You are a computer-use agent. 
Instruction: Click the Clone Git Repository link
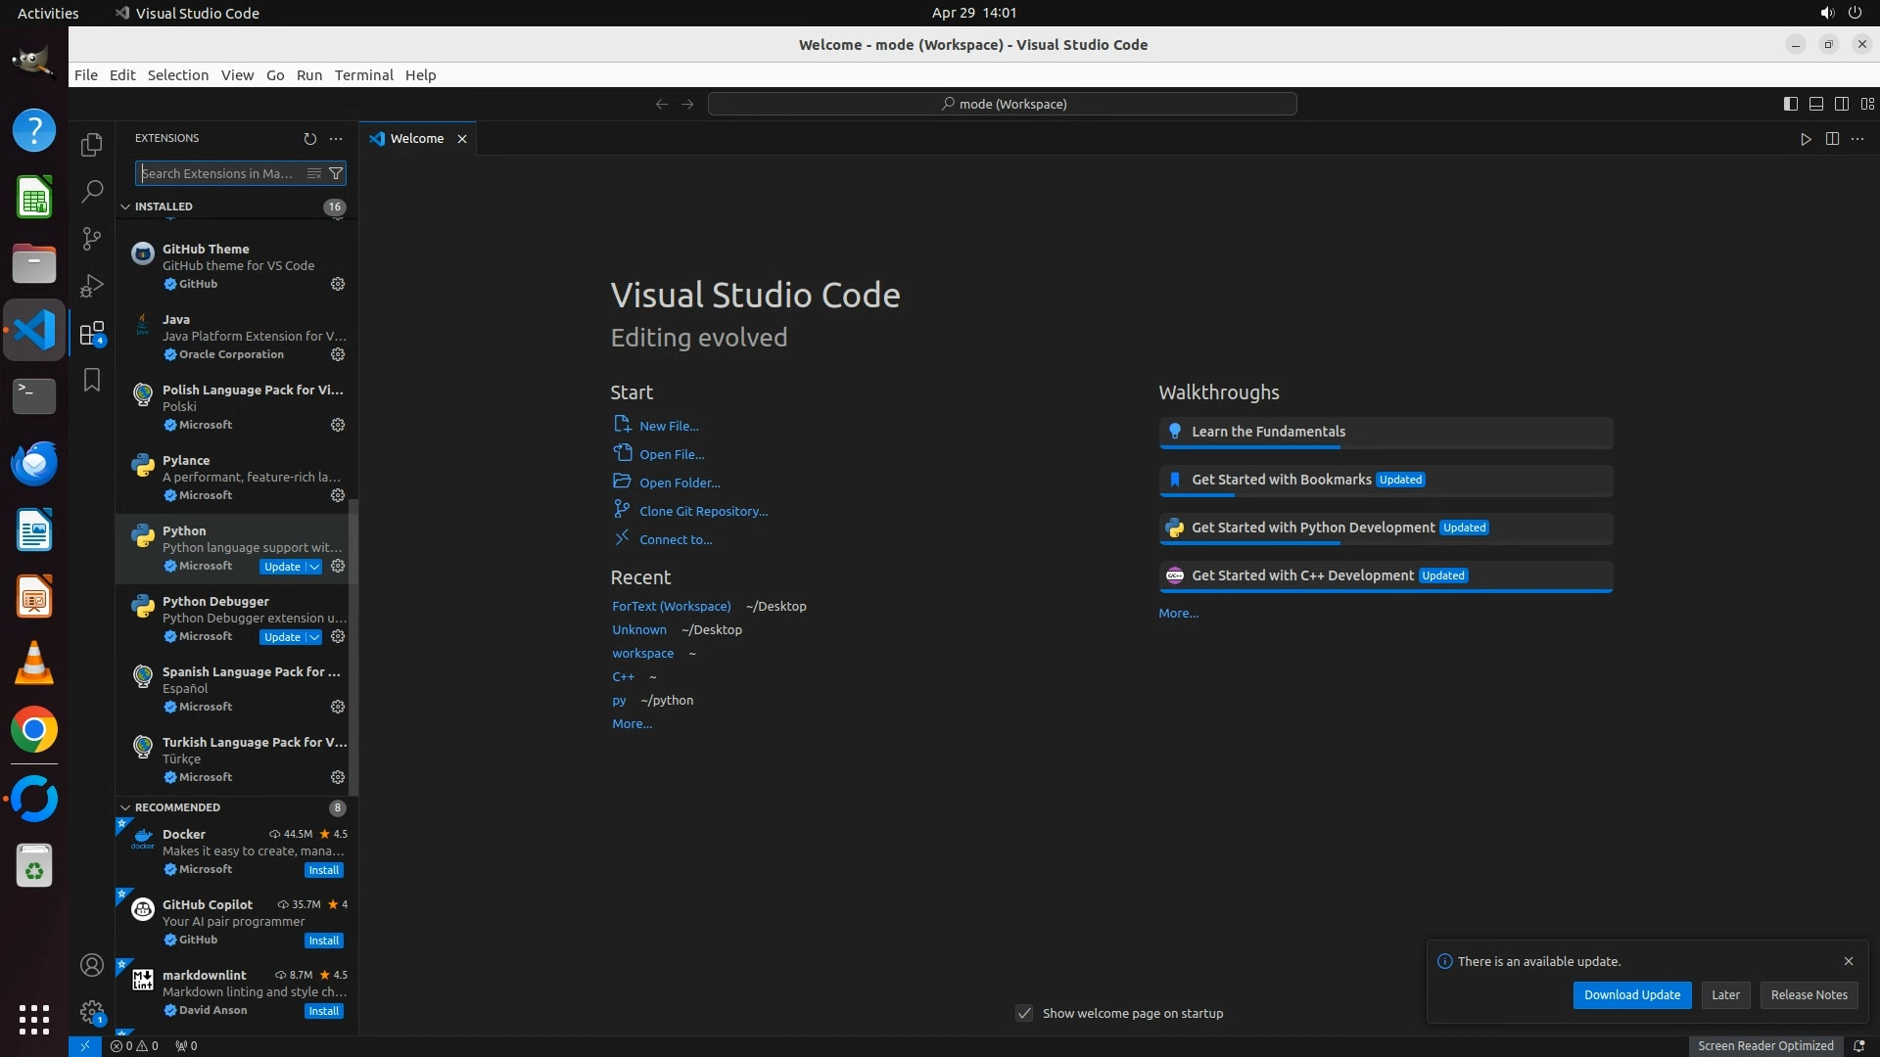[x=703, y=511]
